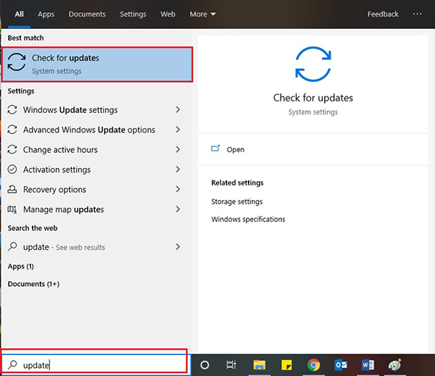Expand the Apps (1) results group

pyautogui.click(x=21, y=267)
